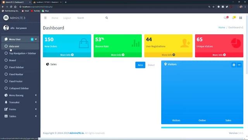This screenshot has width=248, height=140.
Task: Click the Search input field
Action: tap(90, 18)
